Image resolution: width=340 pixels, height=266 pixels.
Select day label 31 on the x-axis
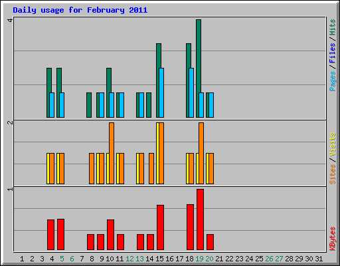(x=319, y=259)
